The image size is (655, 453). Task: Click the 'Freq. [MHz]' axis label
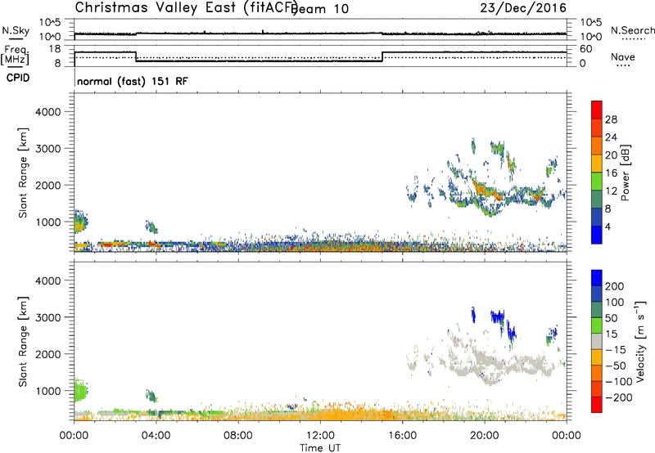[16, 56]
